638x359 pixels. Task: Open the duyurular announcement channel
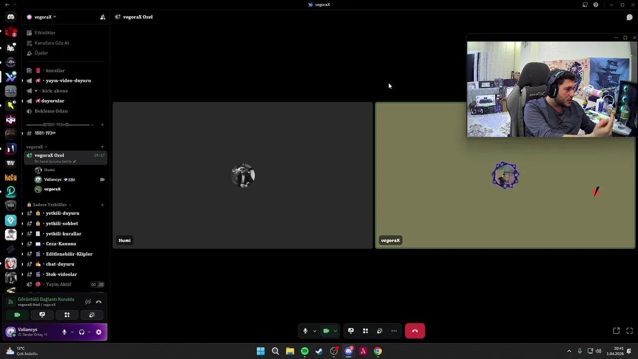[x=65, y=101]
